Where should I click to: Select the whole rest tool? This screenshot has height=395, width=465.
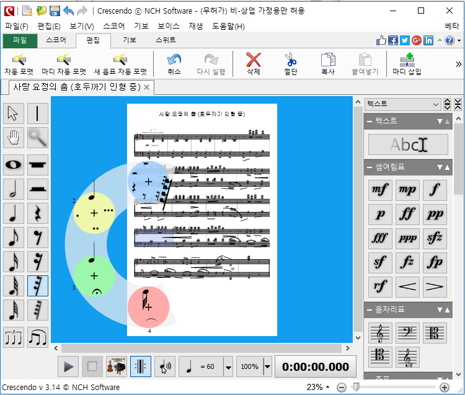pyautogui.click(x=38, y=165)
